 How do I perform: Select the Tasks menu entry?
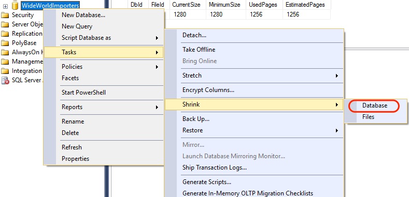pyautogui.click(x=104, y=52)
